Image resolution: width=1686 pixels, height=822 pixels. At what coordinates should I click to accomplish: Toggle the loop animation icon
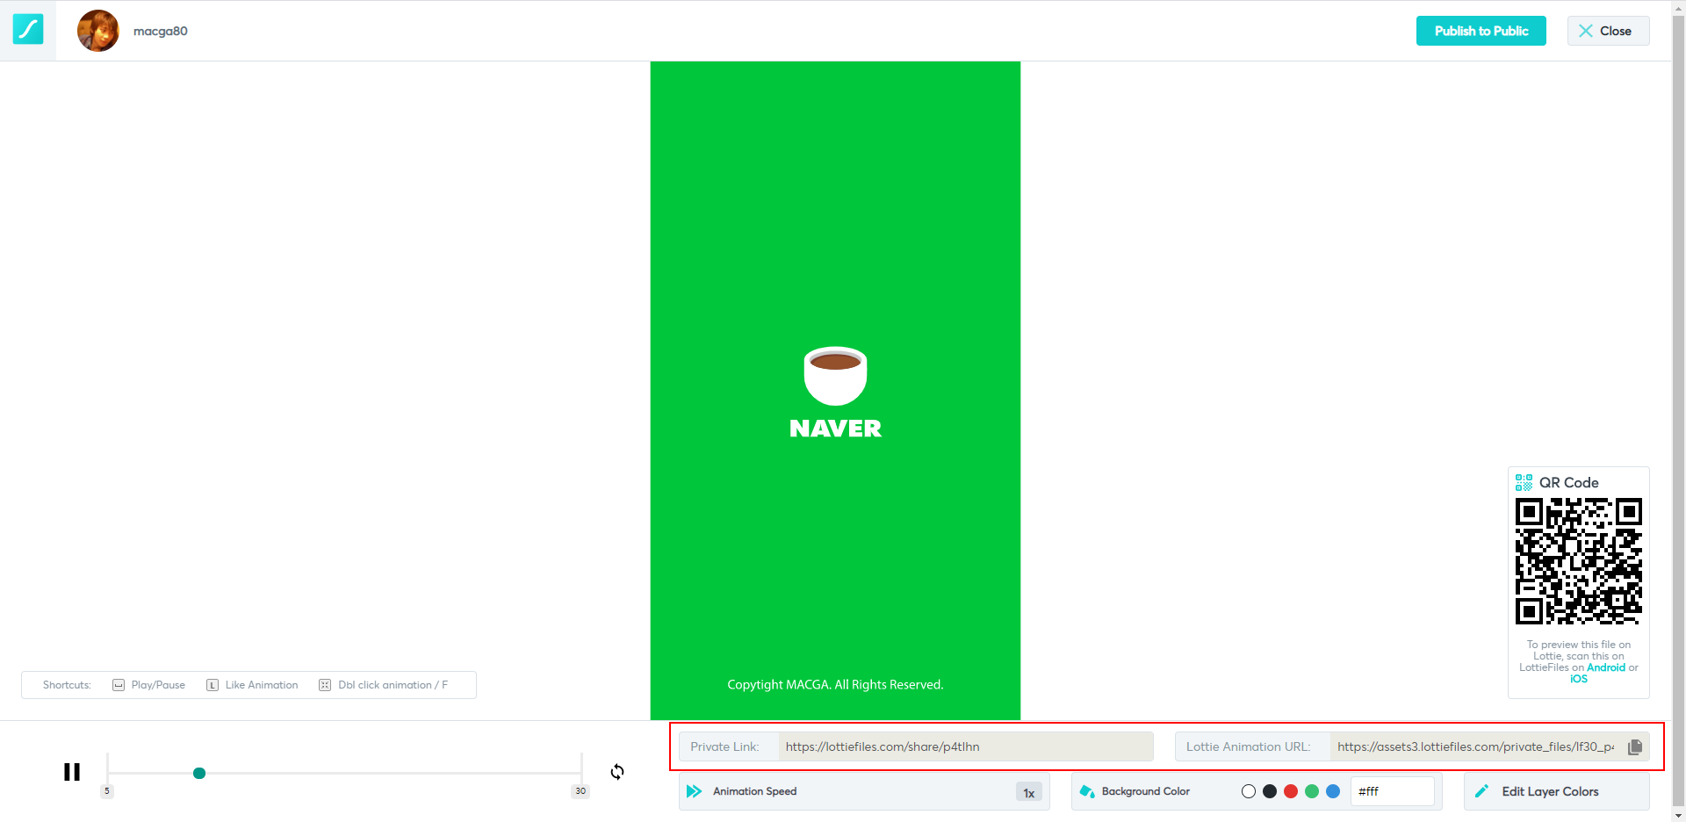point(617,772)
